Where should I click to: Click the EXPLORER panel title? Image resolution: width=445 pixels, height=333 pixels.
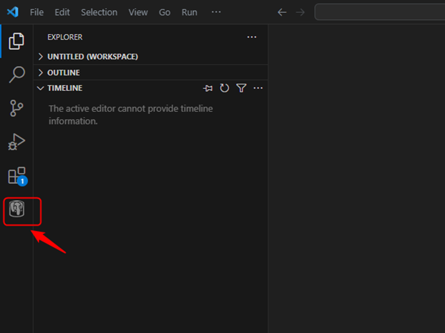[x=65, y=37]
